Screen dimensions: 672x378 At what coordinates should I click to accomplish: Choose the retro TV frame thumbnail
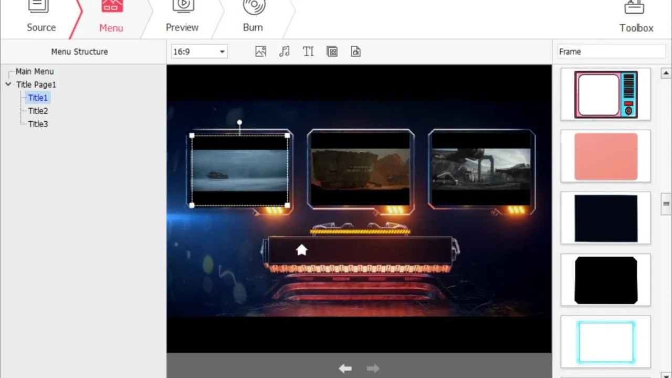(x=606, y=94)
